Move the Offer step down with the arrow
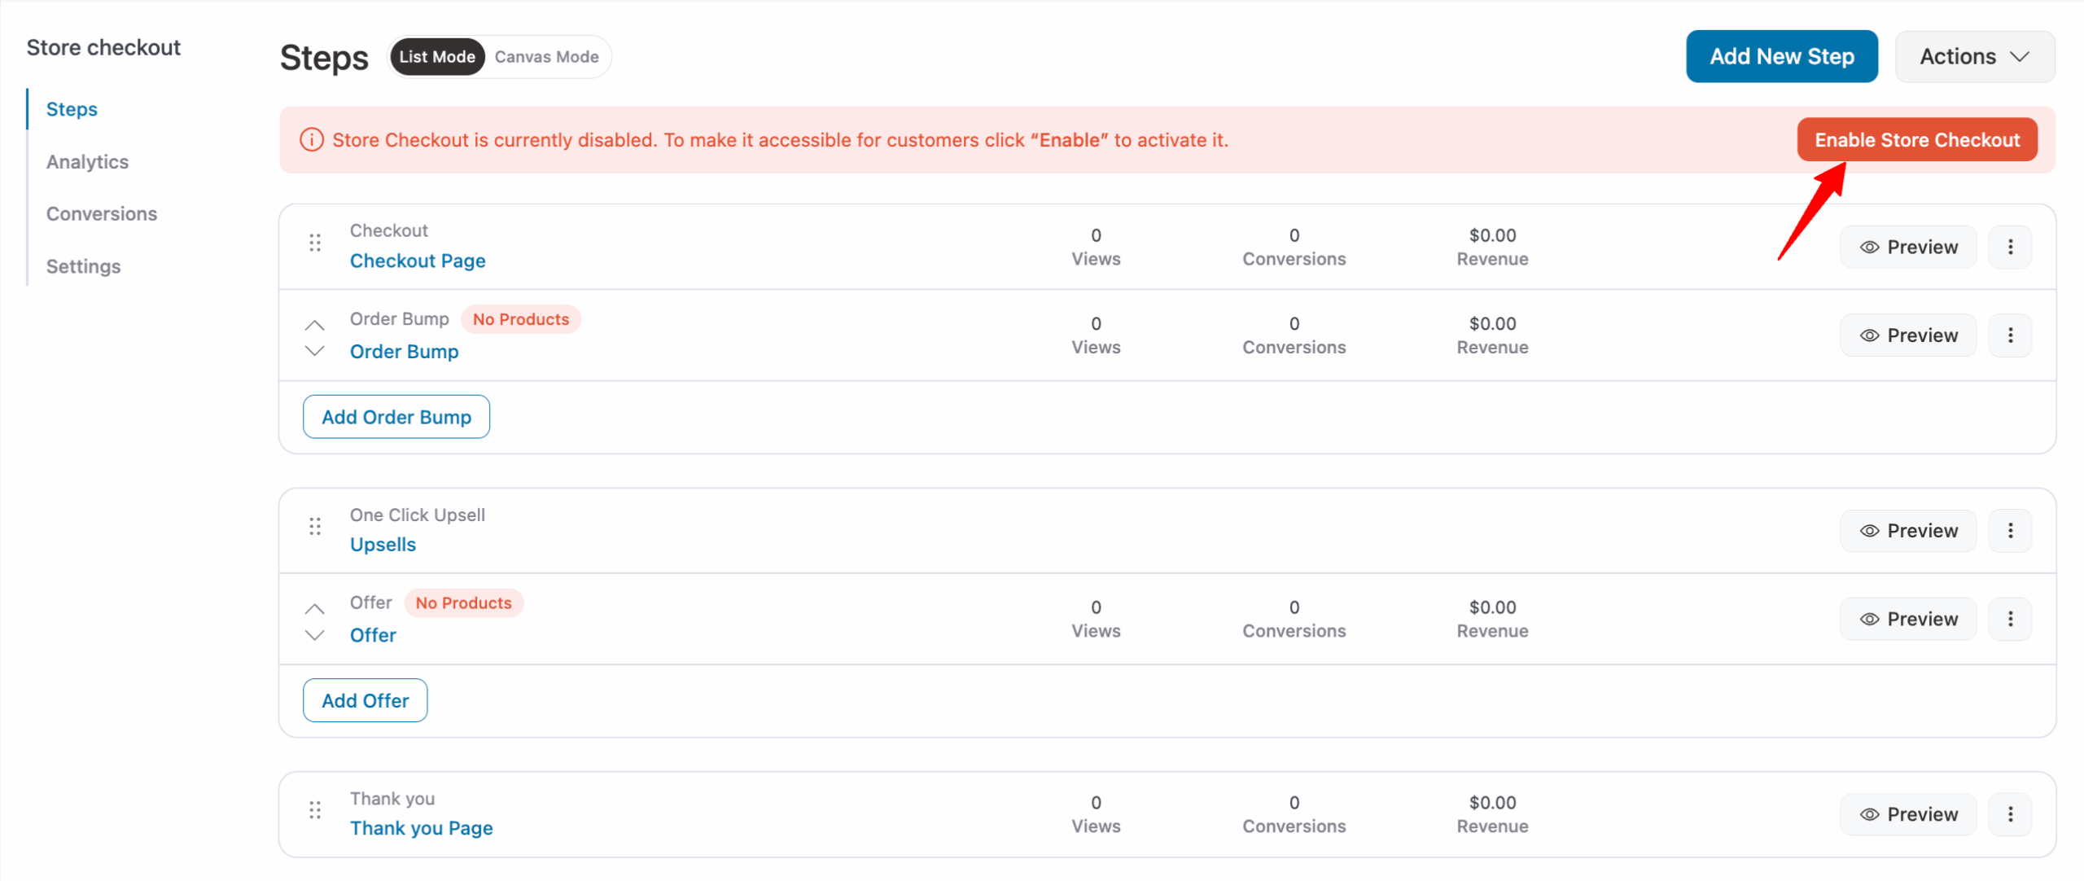The image size is (2084, 881). (315, 635)
